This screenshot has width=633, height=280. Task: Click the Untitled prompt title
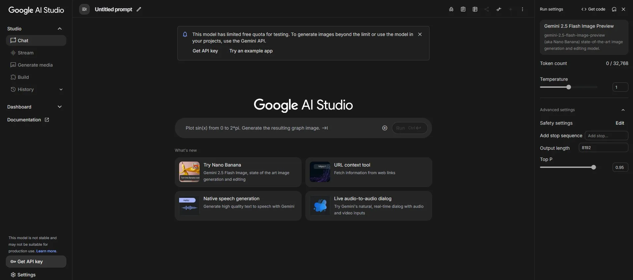pyautogui.click(x=113, y=9)
